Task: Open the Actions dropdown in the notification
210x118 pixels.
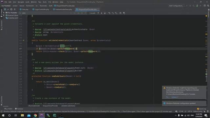Action: click(175, 97)
